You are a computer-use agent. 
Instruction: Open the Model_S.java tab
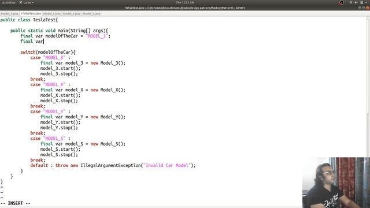[52, 14]
